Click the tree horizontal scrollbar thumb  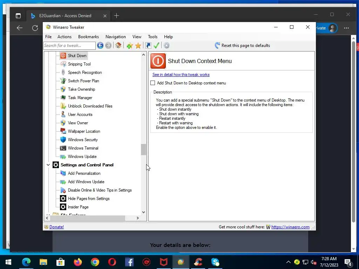[88, 218]
